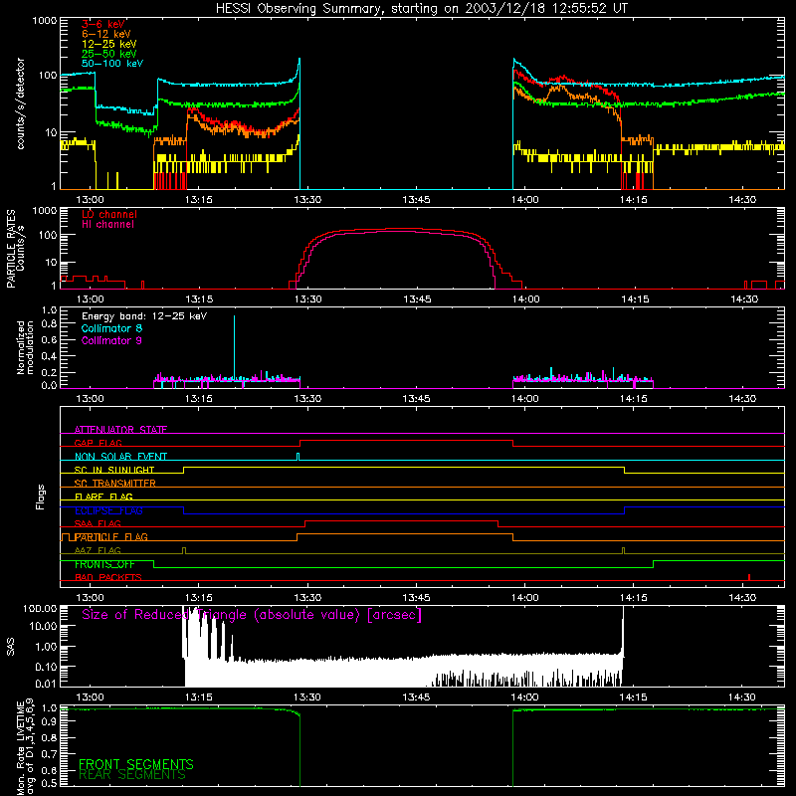Click the dim olive flag label above FRONTS_OFF
Viewport: 796px width, 796px height.
98,550
